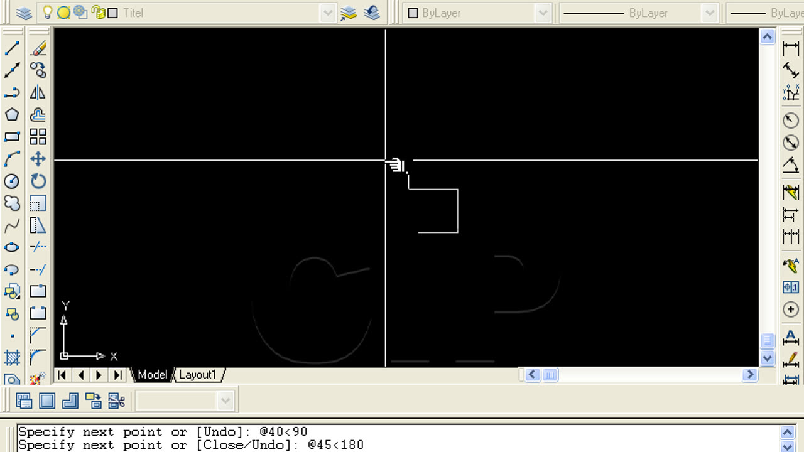This screenshot has height=452, width=804.
Task: Select the Ellipse Arc tool
Action: 12,269
